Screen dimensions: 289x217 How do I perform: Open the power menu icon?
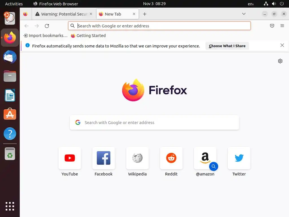[x=282, y=4]
